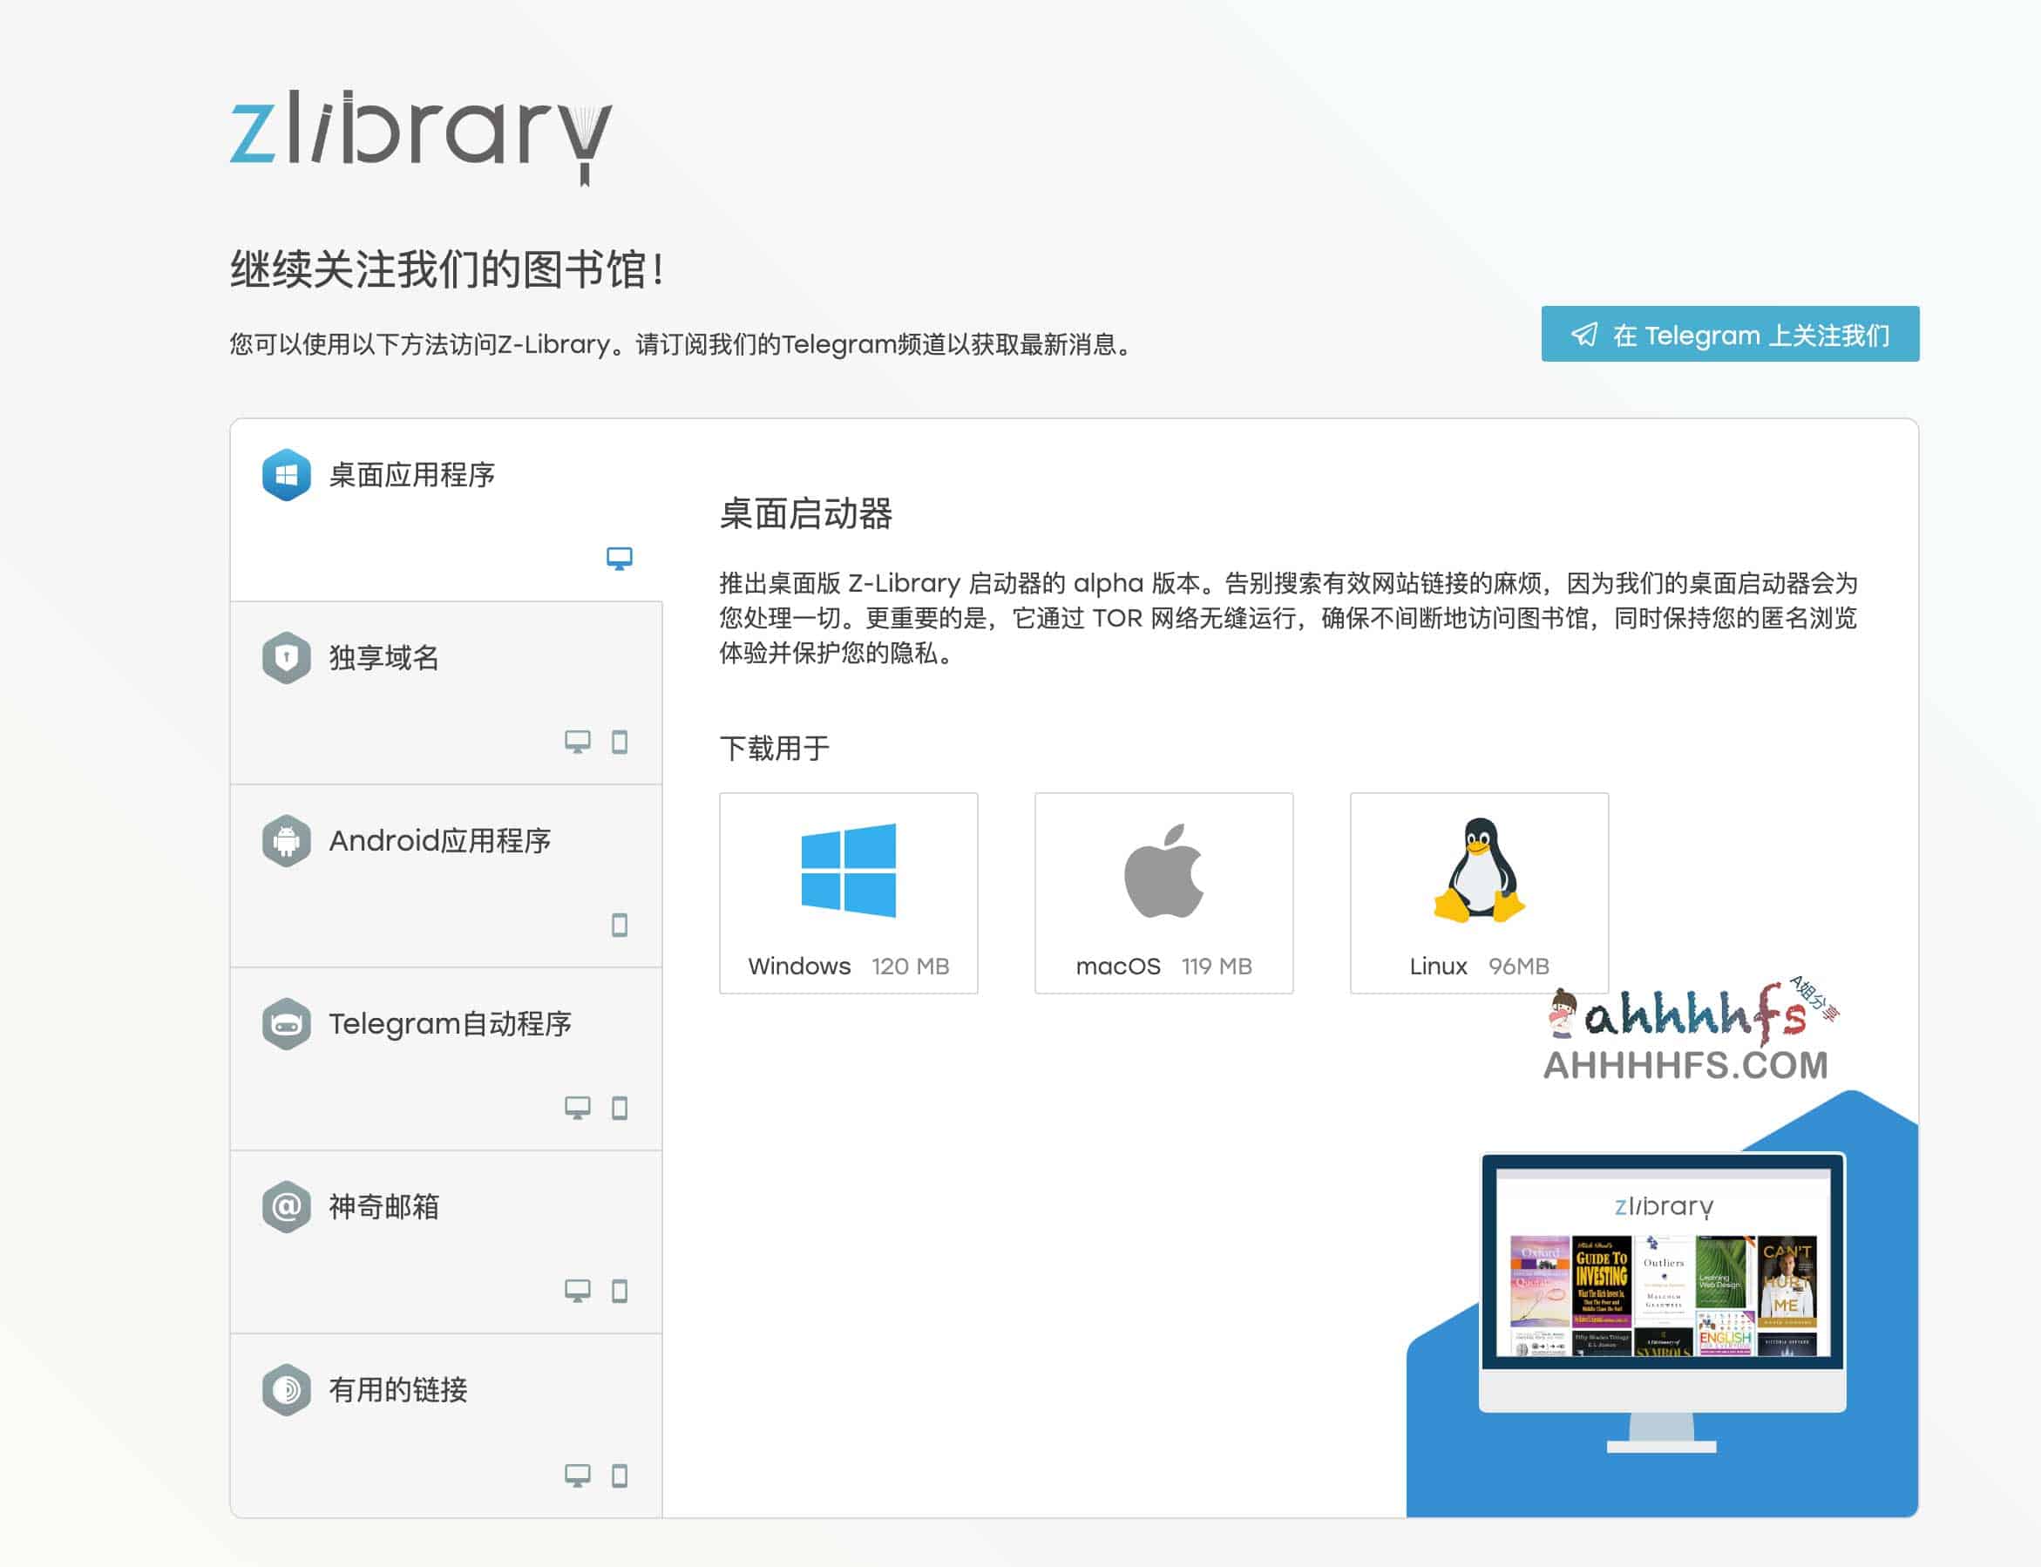Viewport: 2041px width, 1567px height.
Task: Download the Linux 96MB version
Action: 1479,895
